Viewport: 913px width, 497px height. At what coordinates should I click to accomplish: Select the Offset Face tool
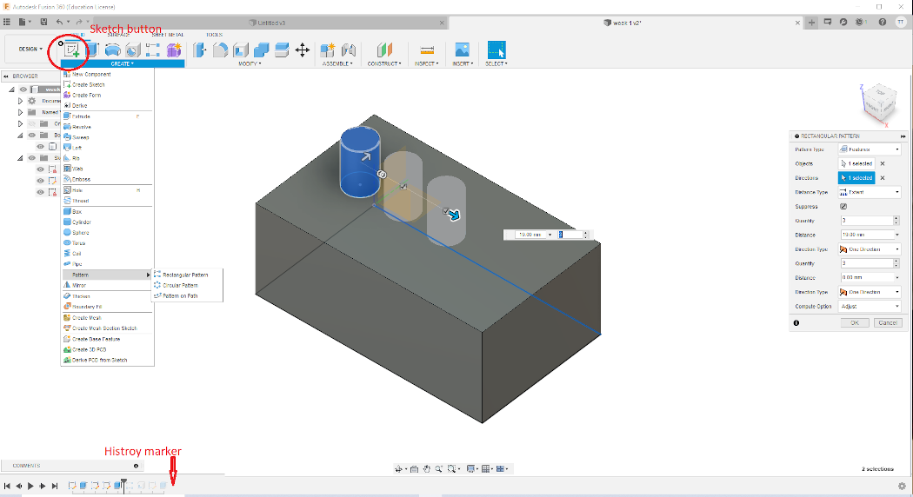tap(281, 50)
